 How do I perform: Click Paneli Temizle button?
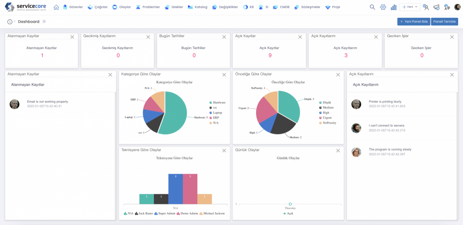pyautogui.click(x=444, y=22)
